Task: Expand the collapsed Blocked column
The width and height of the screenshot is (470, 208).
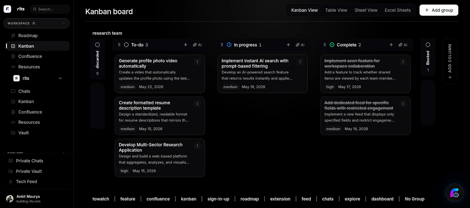Action: pyautogui.click(x=428, y=57)
